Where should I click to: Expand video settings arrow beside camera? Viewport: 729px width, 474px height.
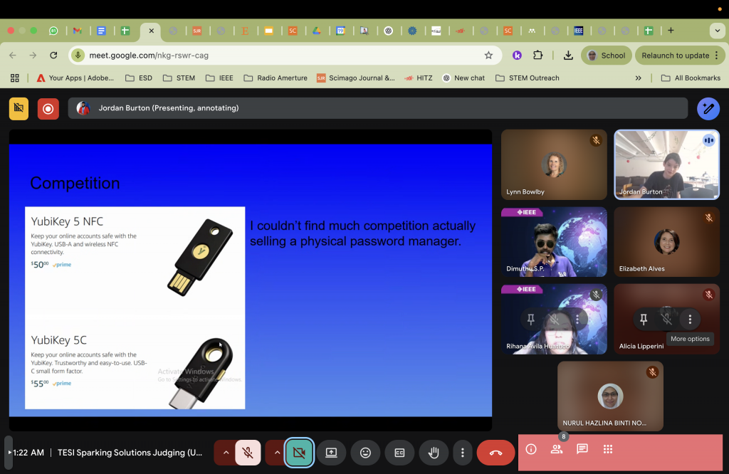point(277,453)
